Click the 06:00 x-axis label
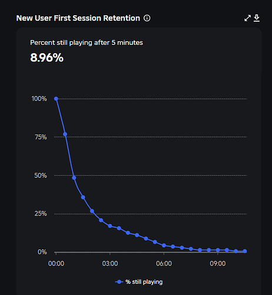This screenshot has width=272, height=295. tap(164, 264)
